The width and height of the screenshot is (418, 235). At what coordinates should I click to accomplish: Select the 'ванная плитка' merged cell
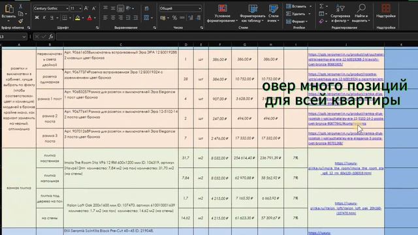click(19, 188)
